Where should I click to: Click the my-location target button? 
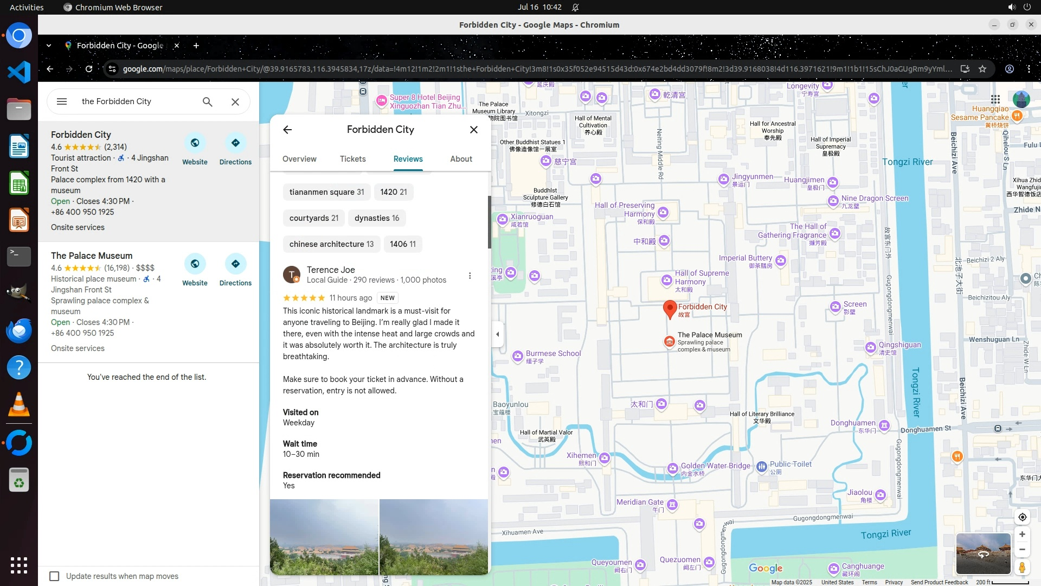pyautogui.click(x=1022, y=517)
